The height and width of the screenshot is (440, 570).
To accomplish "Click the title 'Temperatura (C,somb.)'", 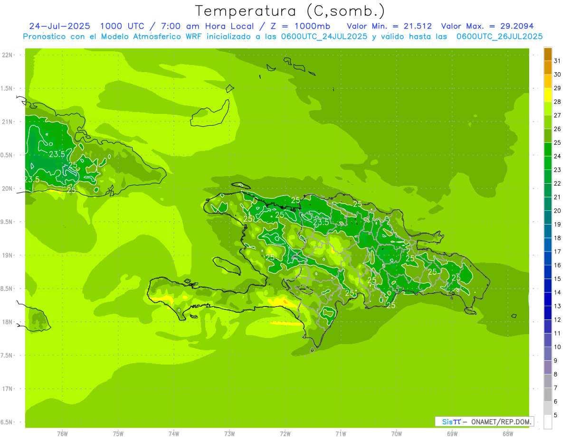I will point(290,11).
